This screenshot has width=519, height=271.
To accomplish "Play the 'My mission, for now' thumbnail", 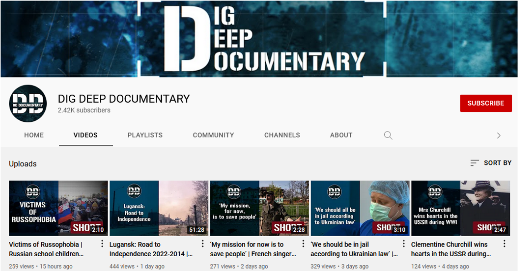I will click(259, 208).
